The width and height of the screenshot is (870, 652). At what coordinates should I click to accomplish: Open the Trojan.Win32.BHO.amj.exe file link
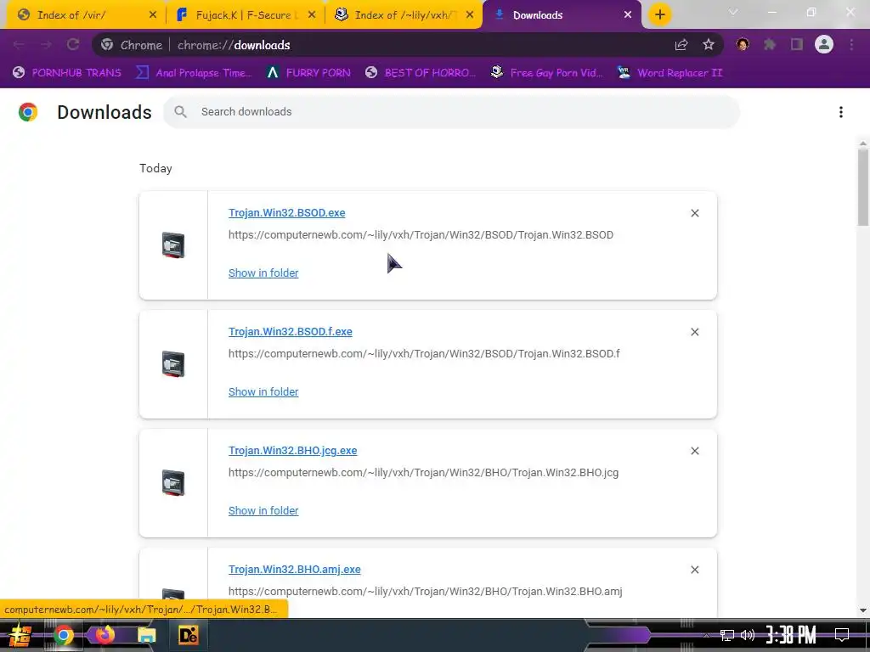pos(295,570)
